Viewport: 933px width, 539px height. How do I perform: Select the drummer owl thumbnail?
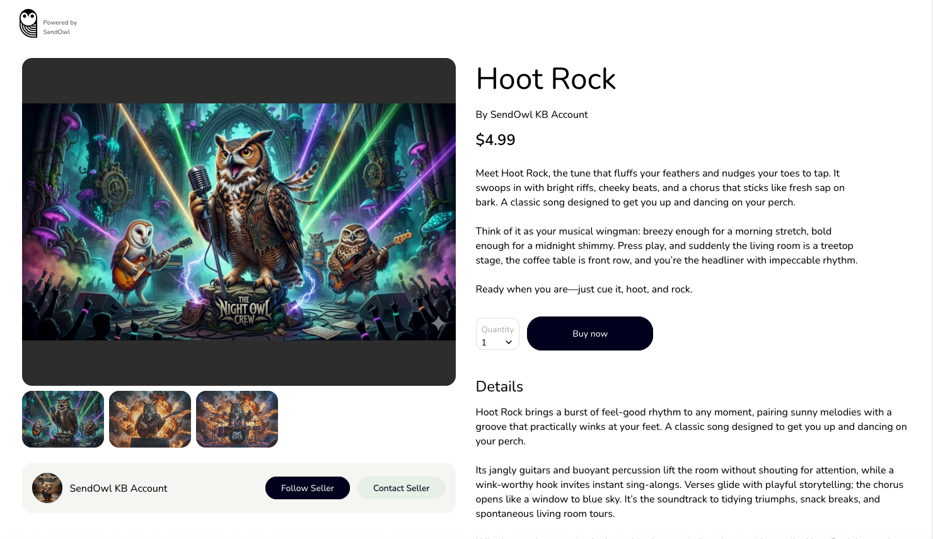237,419
